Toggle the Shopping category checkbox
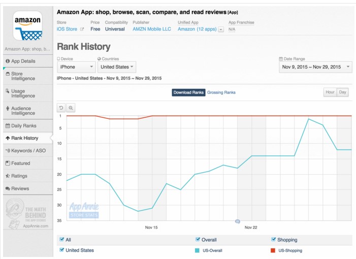Image resolution: width=356 pixels, height=259 pixels. (273, 239)
